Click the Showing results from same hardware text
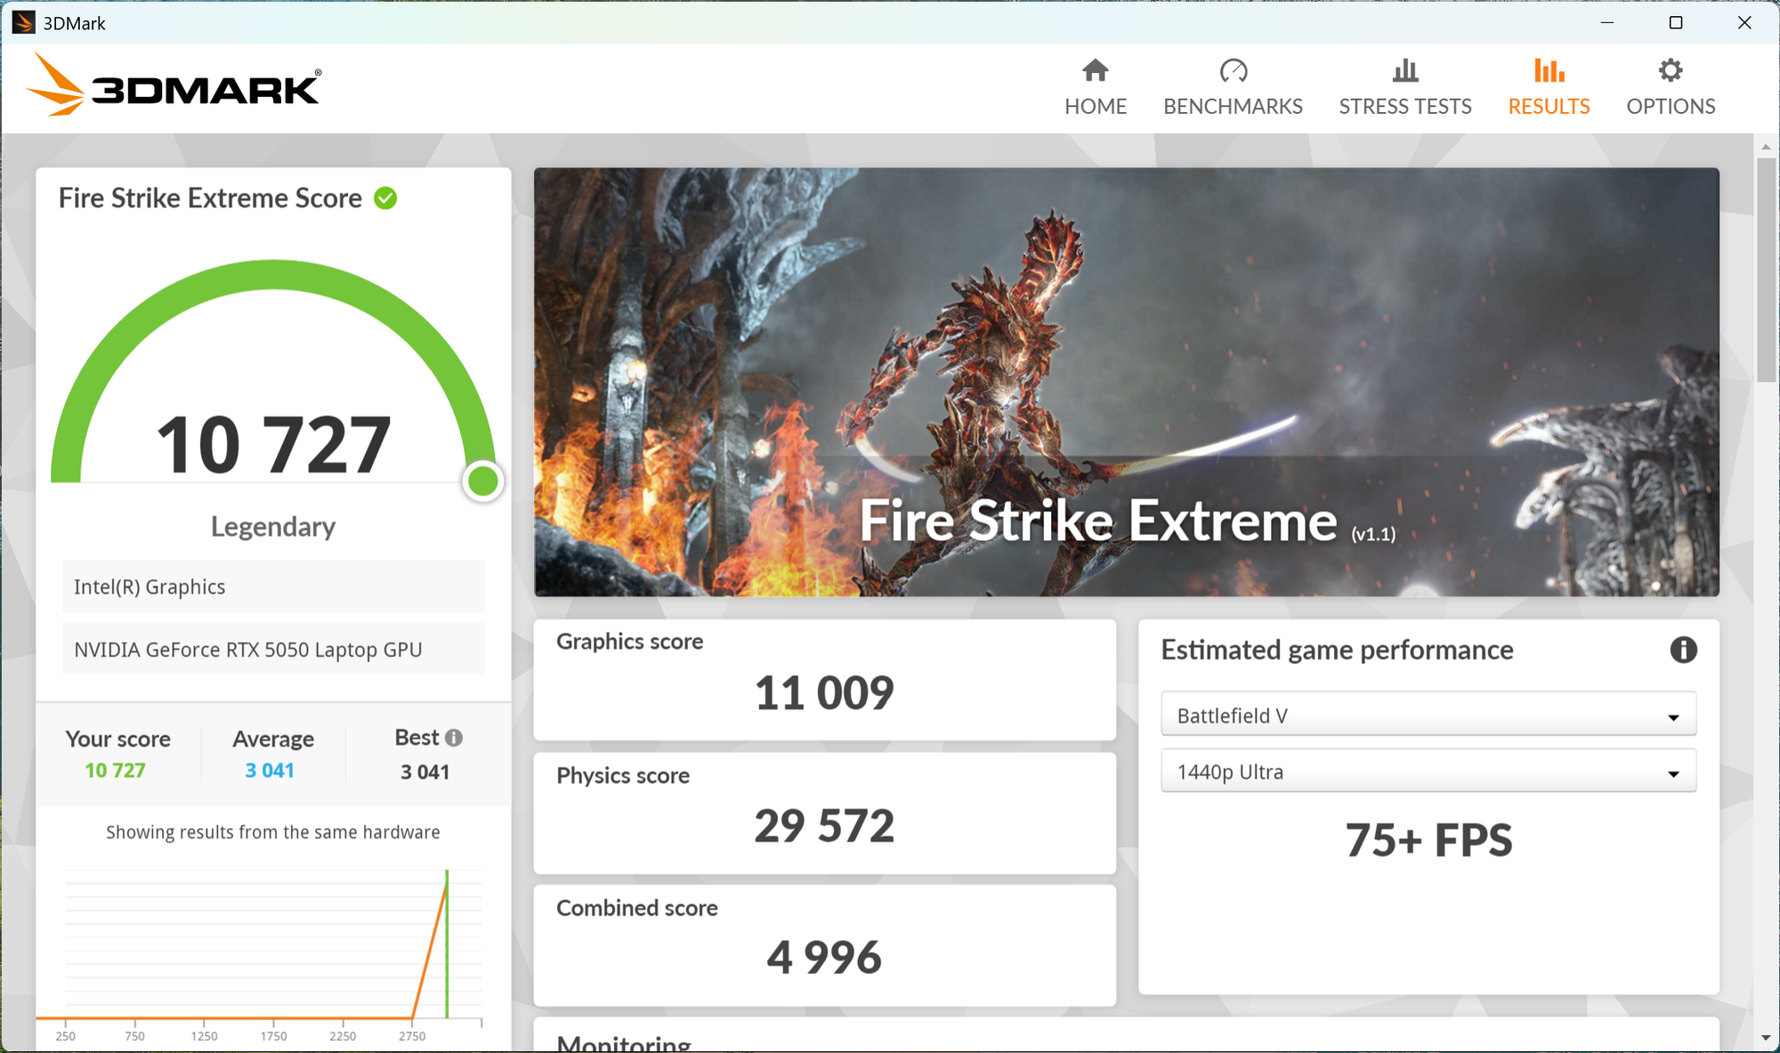This screenshot has width=1780, height=1053. 273,832
